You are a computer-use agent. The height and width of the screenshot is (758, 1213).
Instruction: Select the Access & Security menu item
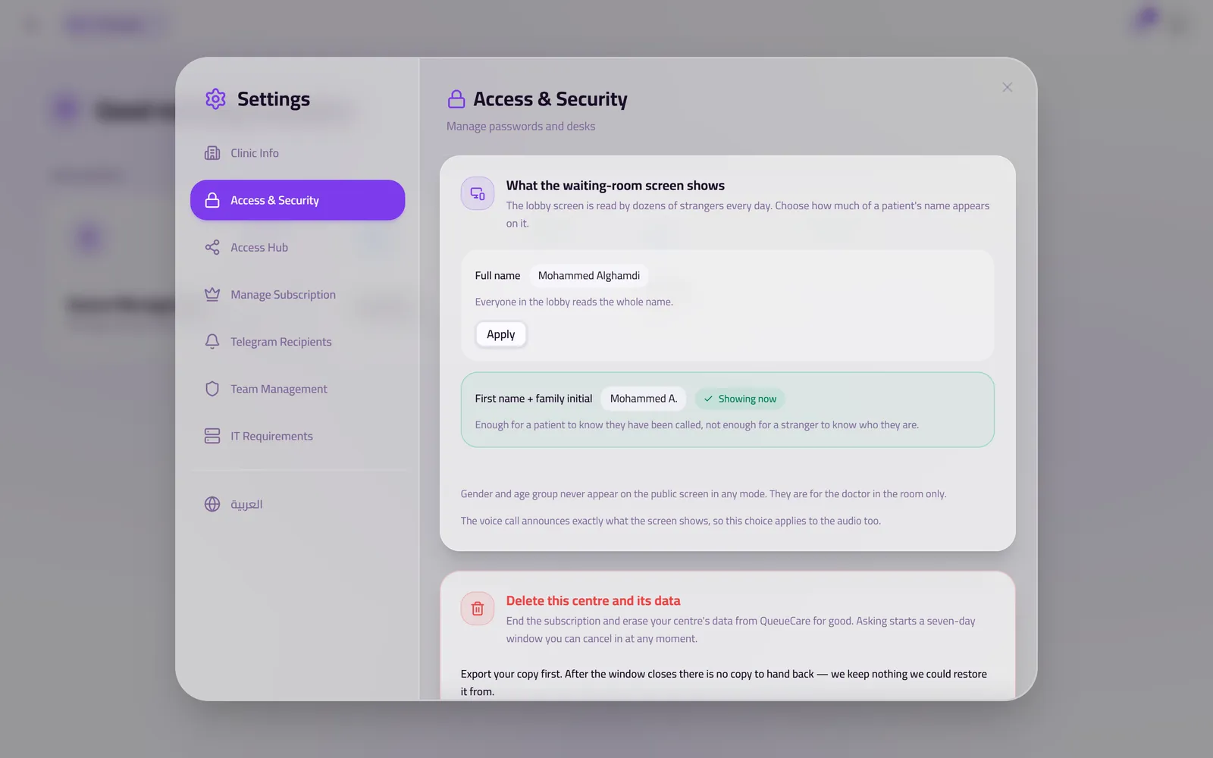297,200
